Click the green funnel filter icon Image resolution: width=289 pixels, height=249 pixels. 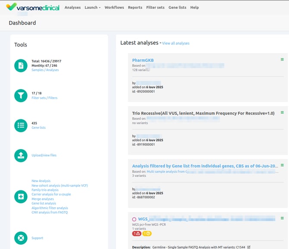click(x=21, y=96)
